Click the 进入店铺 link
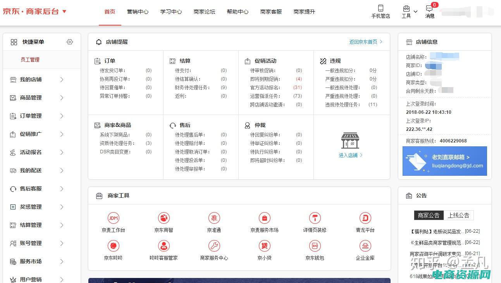501x283 pixels. (351, 155)
